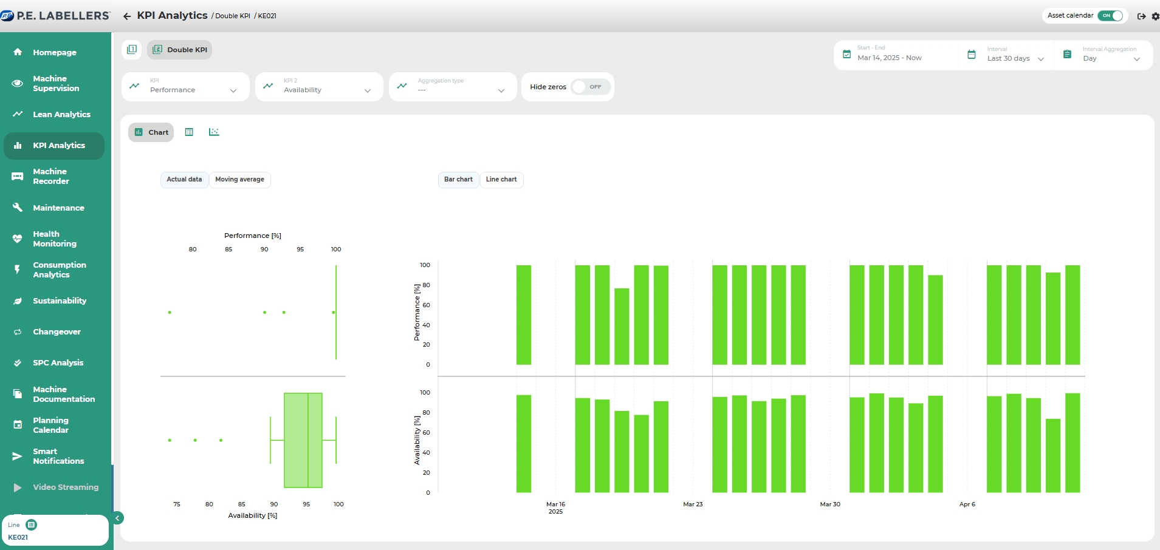Click the Availability box plot box

[303, 440]
